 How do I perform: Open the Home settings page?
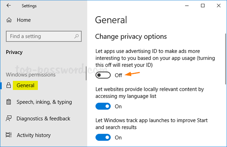(24, 20)
